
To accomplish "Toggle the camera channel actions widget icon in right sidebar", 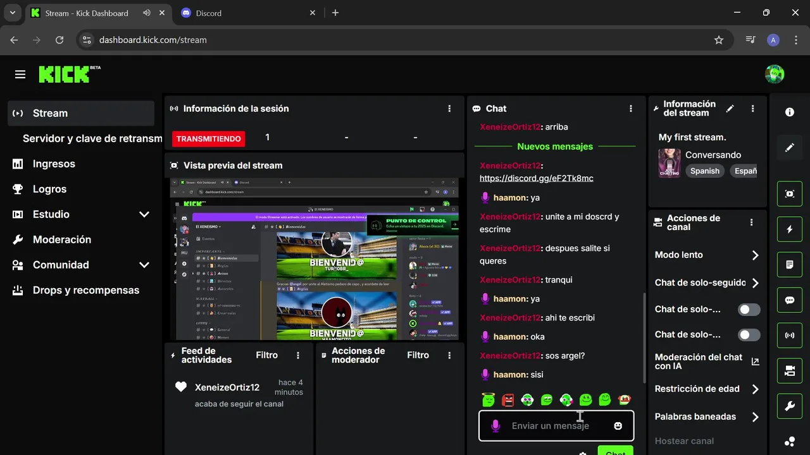I will pyautogui.click(x=790, y=371).
